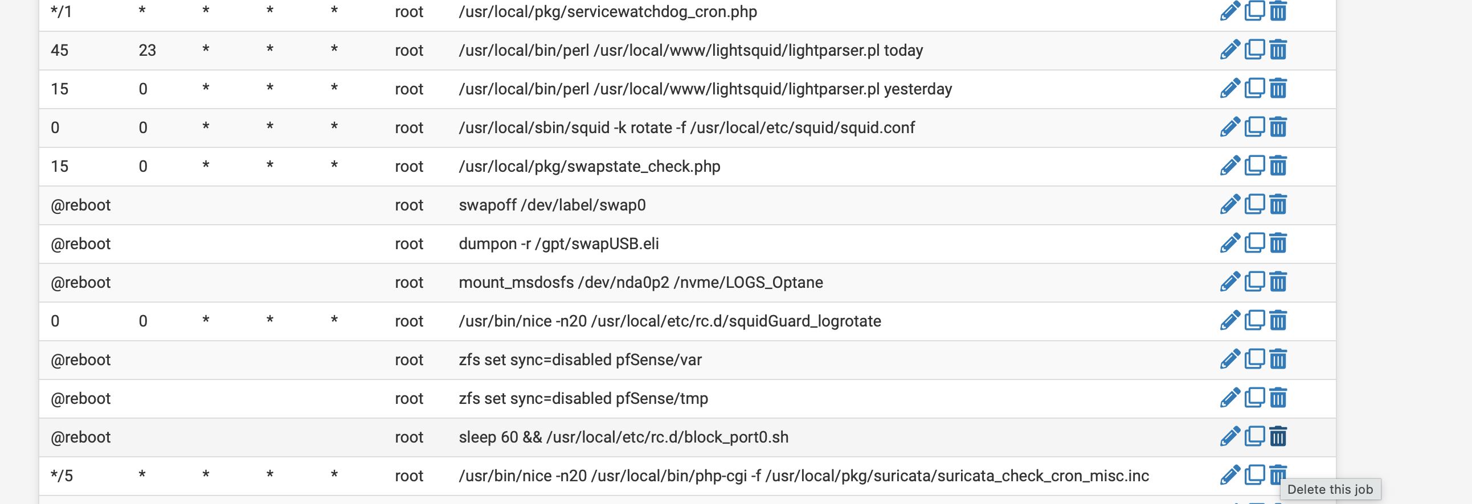Duplicate the squidGuard_logrotate job
The height and width of the screenshot is (504, 1472).
[1254, 320]
